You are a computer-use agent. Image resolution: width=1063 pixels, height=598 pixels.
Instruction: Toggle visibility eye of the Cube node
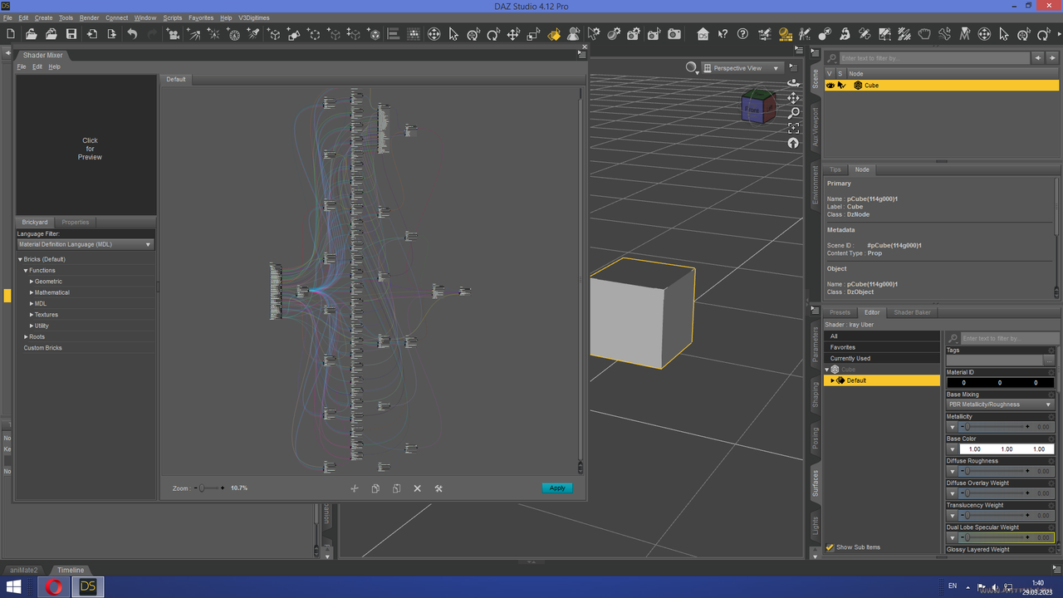point(830,86)
